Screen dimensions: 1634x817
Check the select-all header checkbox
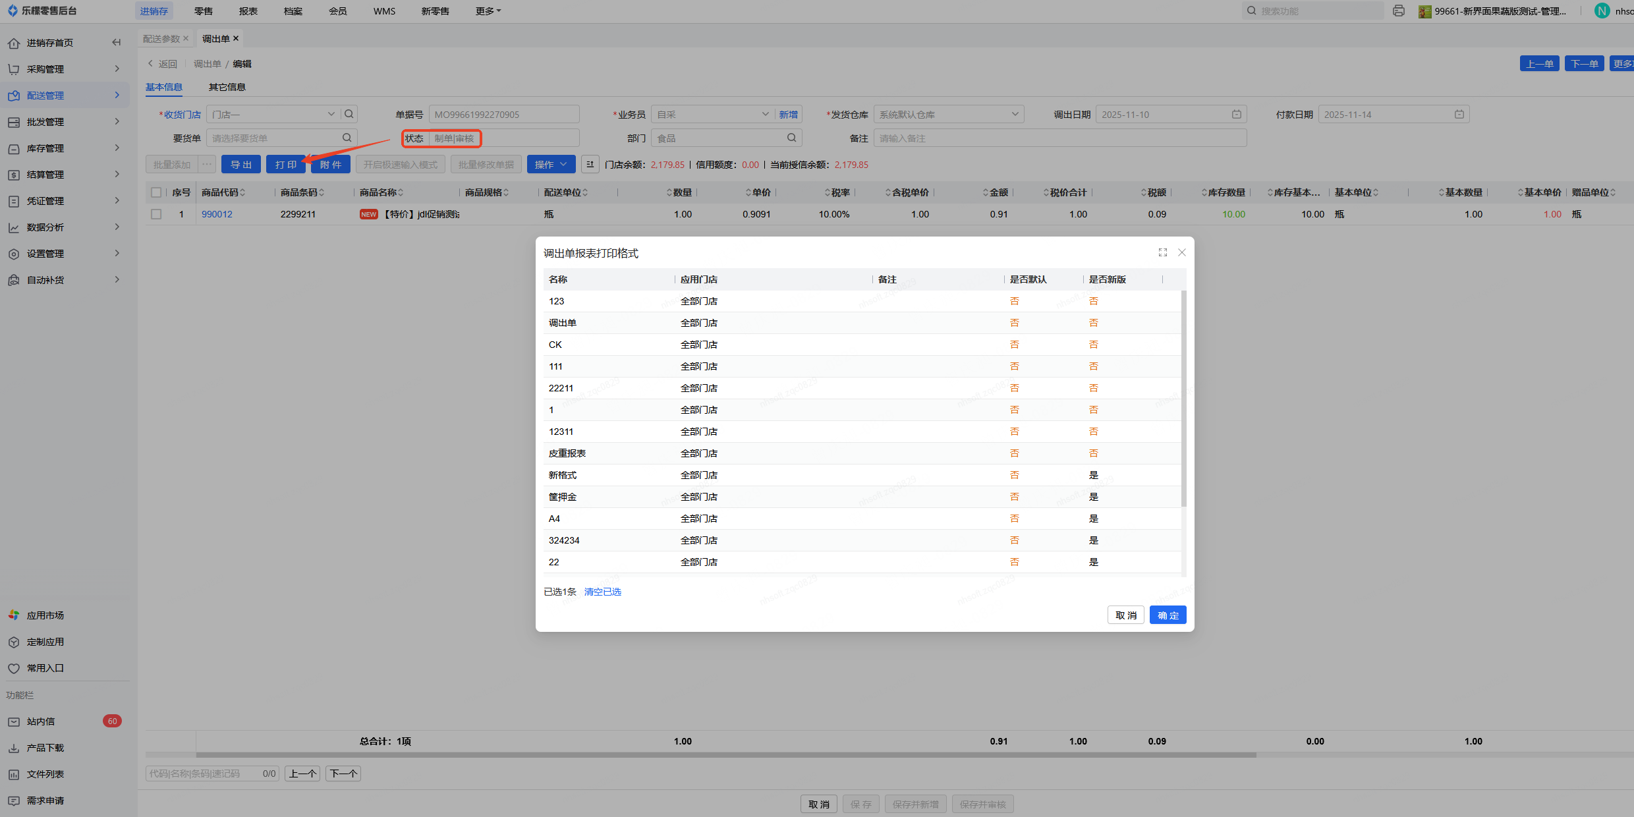(x=156, y=192)
